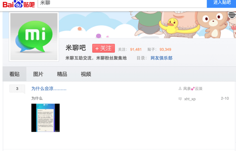The image size is (236, 151).
Task: Click the post excerpt text 为什么
Action: pyautogui.click(x=37, y=98)
